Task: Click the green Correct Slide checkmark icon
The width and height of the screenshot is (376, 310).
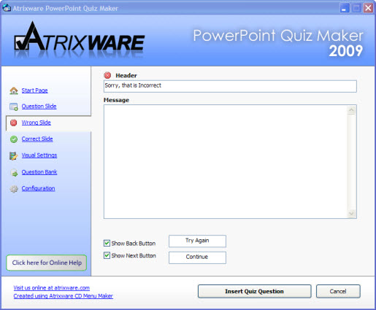Action: click(14, 139)
